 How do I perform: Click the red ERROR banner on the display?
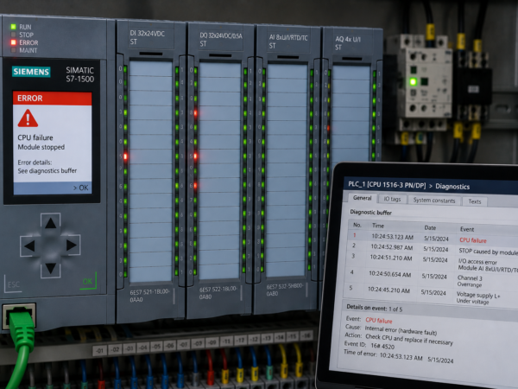(x=52, y=99)
